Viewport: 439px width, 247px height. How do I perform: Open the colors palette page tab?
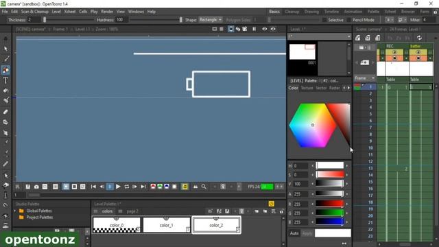[107, 211]
